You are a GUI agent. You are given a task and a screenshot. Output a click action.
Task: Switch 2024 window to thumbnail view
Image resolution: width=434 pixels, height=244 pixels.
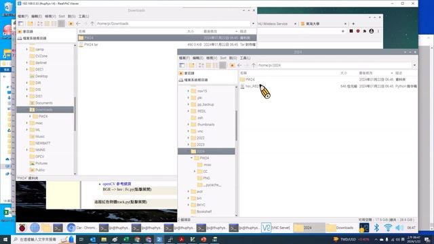(x=208, y=65)
